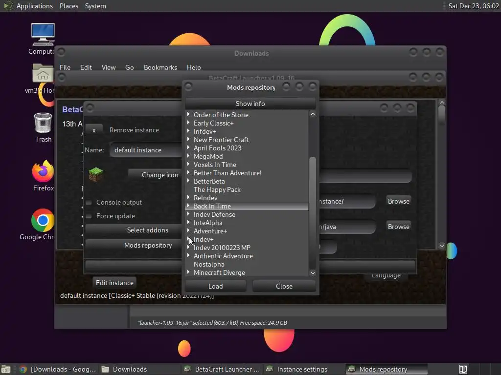Close the Mods repository with Close button
This screenshot has width=501, height=375.
point(284,286)
